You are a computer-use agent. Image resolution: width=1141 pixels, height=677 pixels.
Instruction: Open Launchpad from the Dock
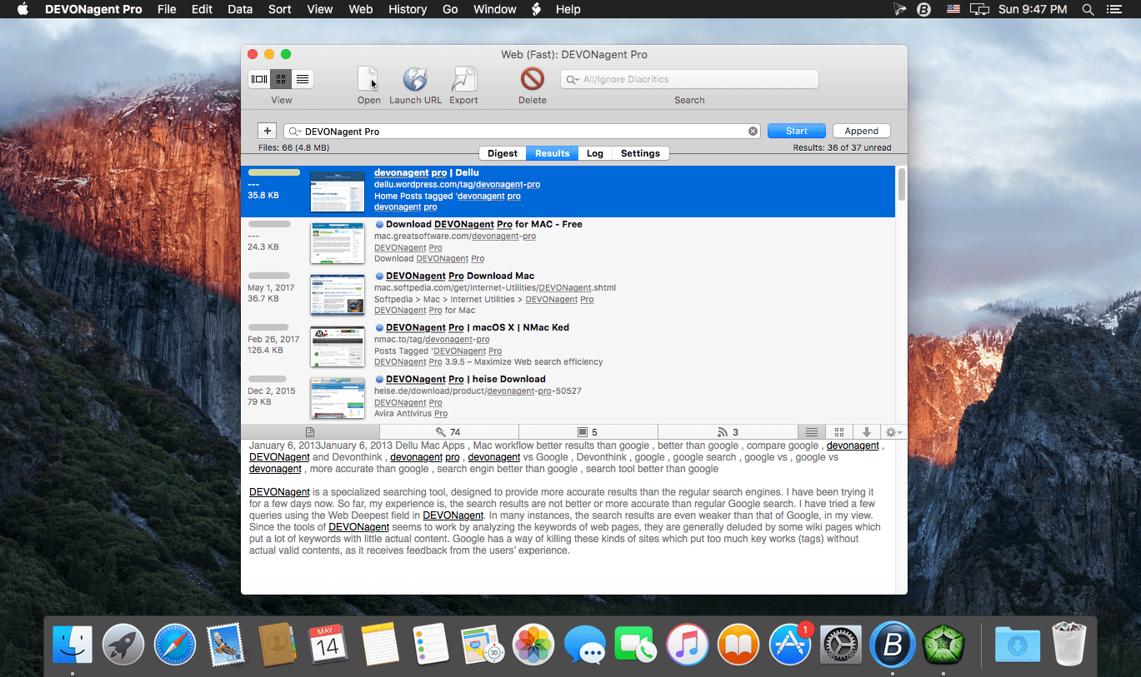123,645
